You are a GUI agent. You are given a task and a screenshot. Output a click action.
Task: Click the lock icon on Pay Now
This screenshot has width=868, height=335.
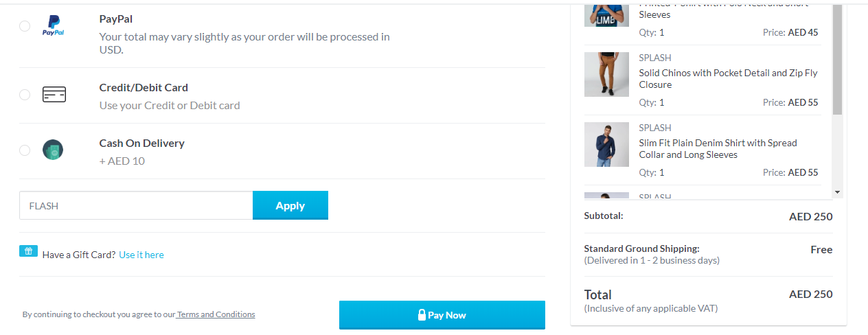[422, 315]
